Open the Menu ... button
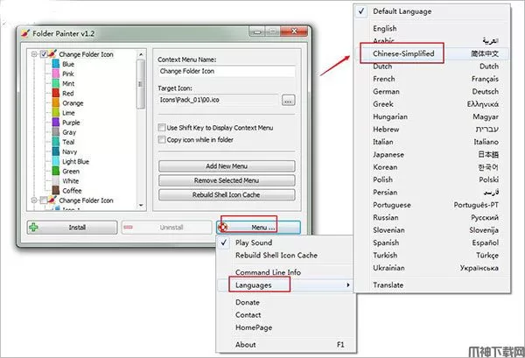 (x=258, y=228)
